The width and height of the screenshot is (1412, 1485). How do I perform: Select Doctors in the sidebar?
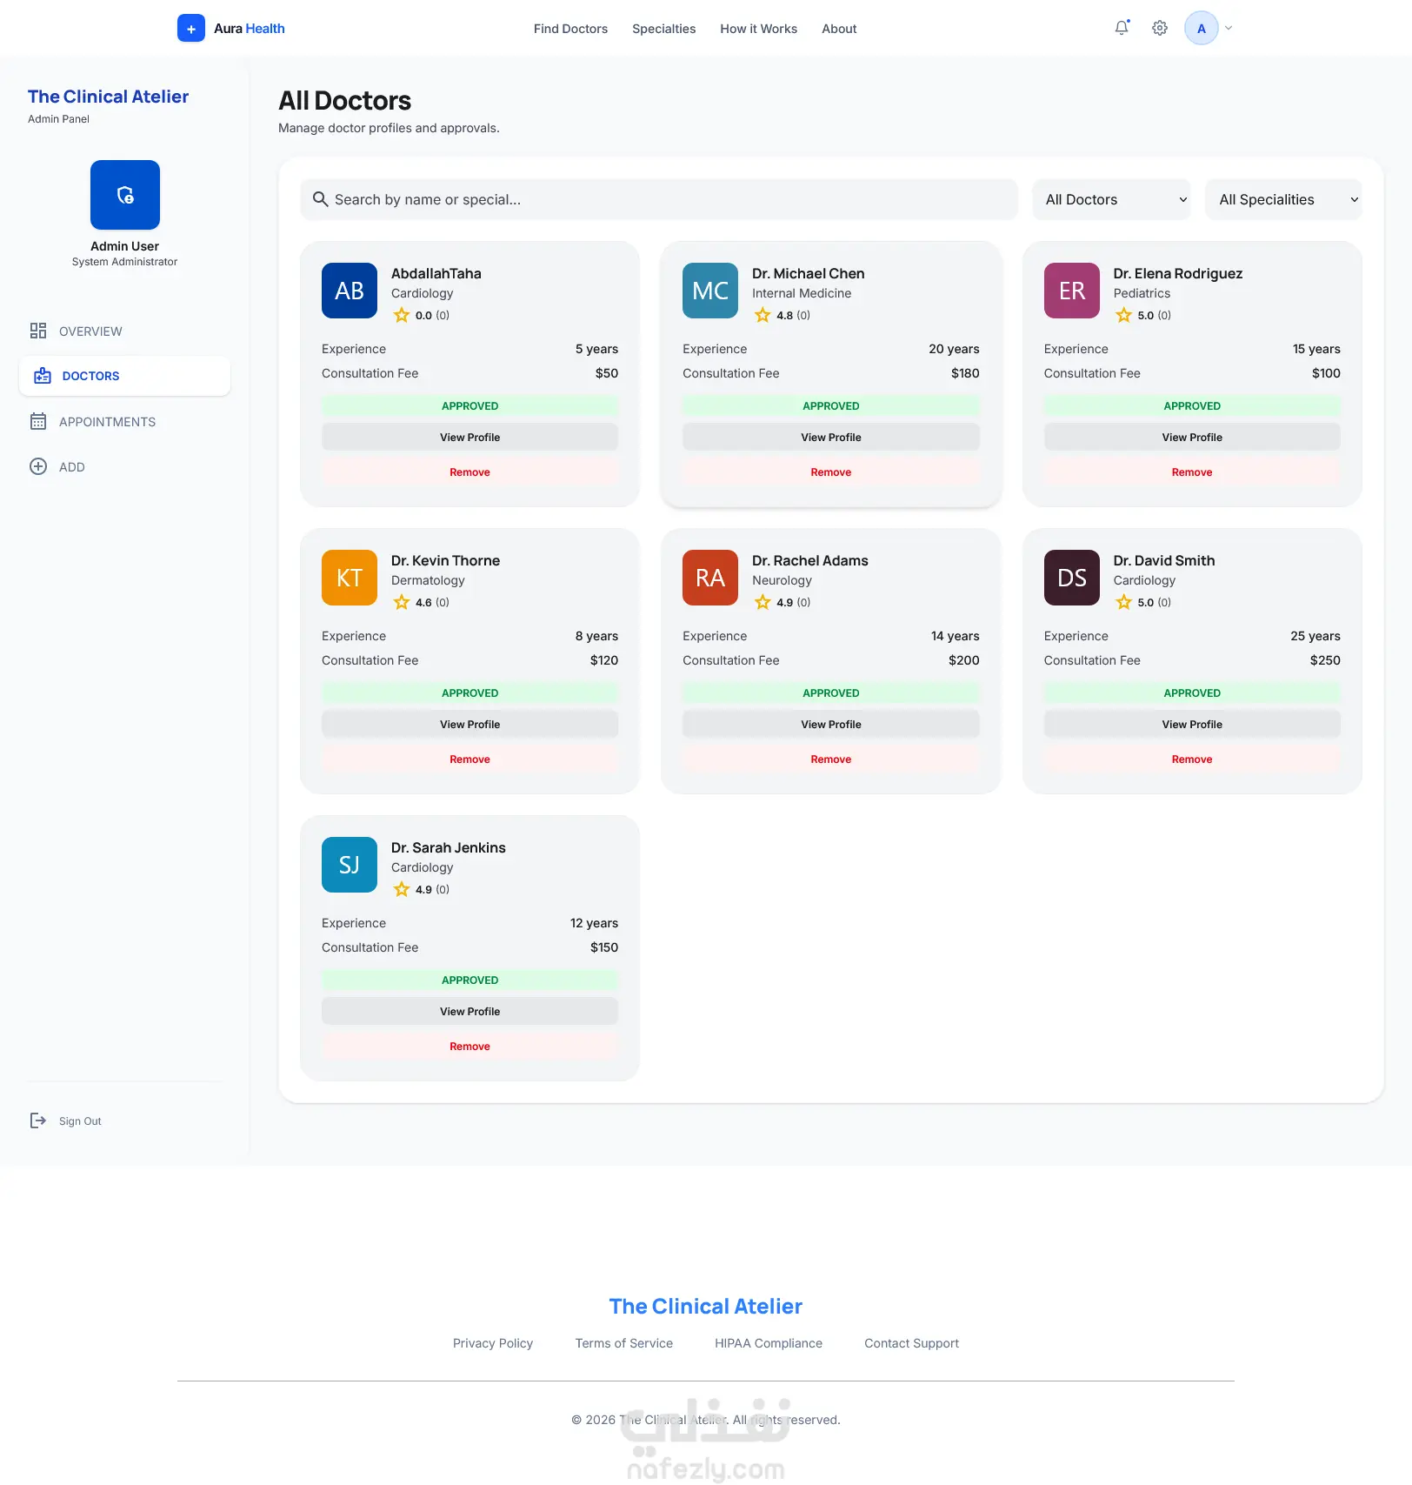[x=124, y=376]
